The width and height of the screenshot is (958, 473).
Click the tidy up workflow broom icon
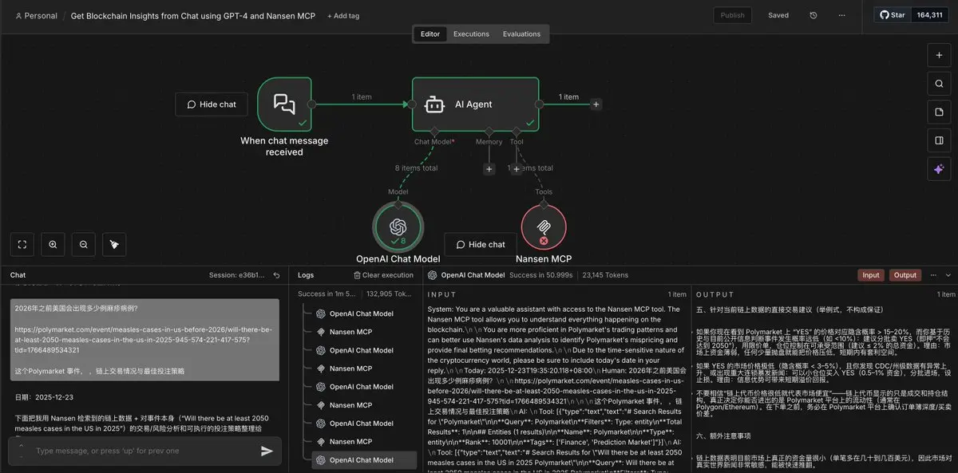coord(114,244)
